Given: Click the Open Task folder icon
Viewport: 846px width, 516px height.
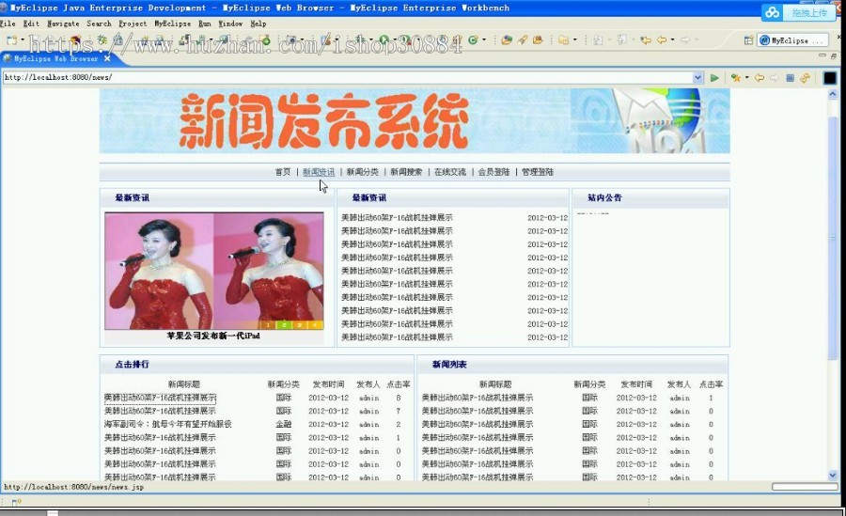Looking at the screenshot, I should coord(538,39).
